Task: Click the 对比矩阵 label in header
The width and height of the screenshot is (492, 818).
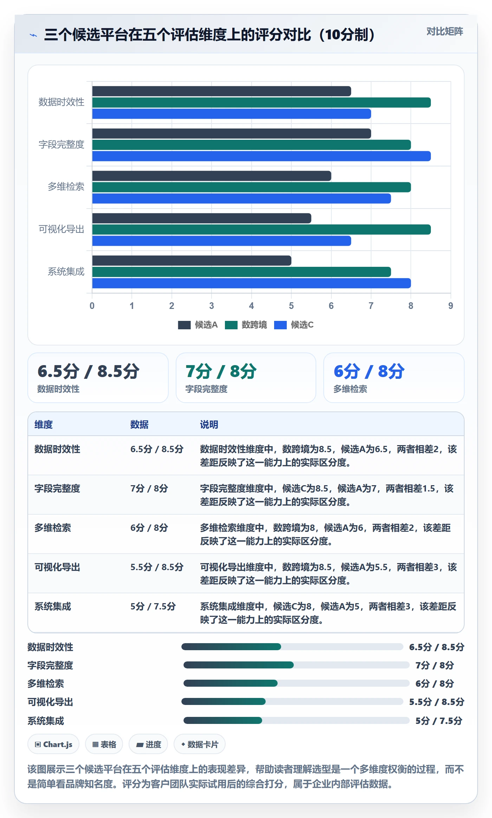Action: tap(445, 32)
